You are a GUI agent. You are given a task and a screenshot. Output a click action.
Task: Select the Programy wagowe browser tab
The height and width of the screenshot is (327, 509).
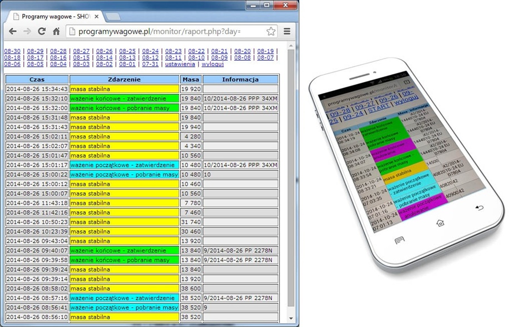pyautogui.click(x=53, y=17)
